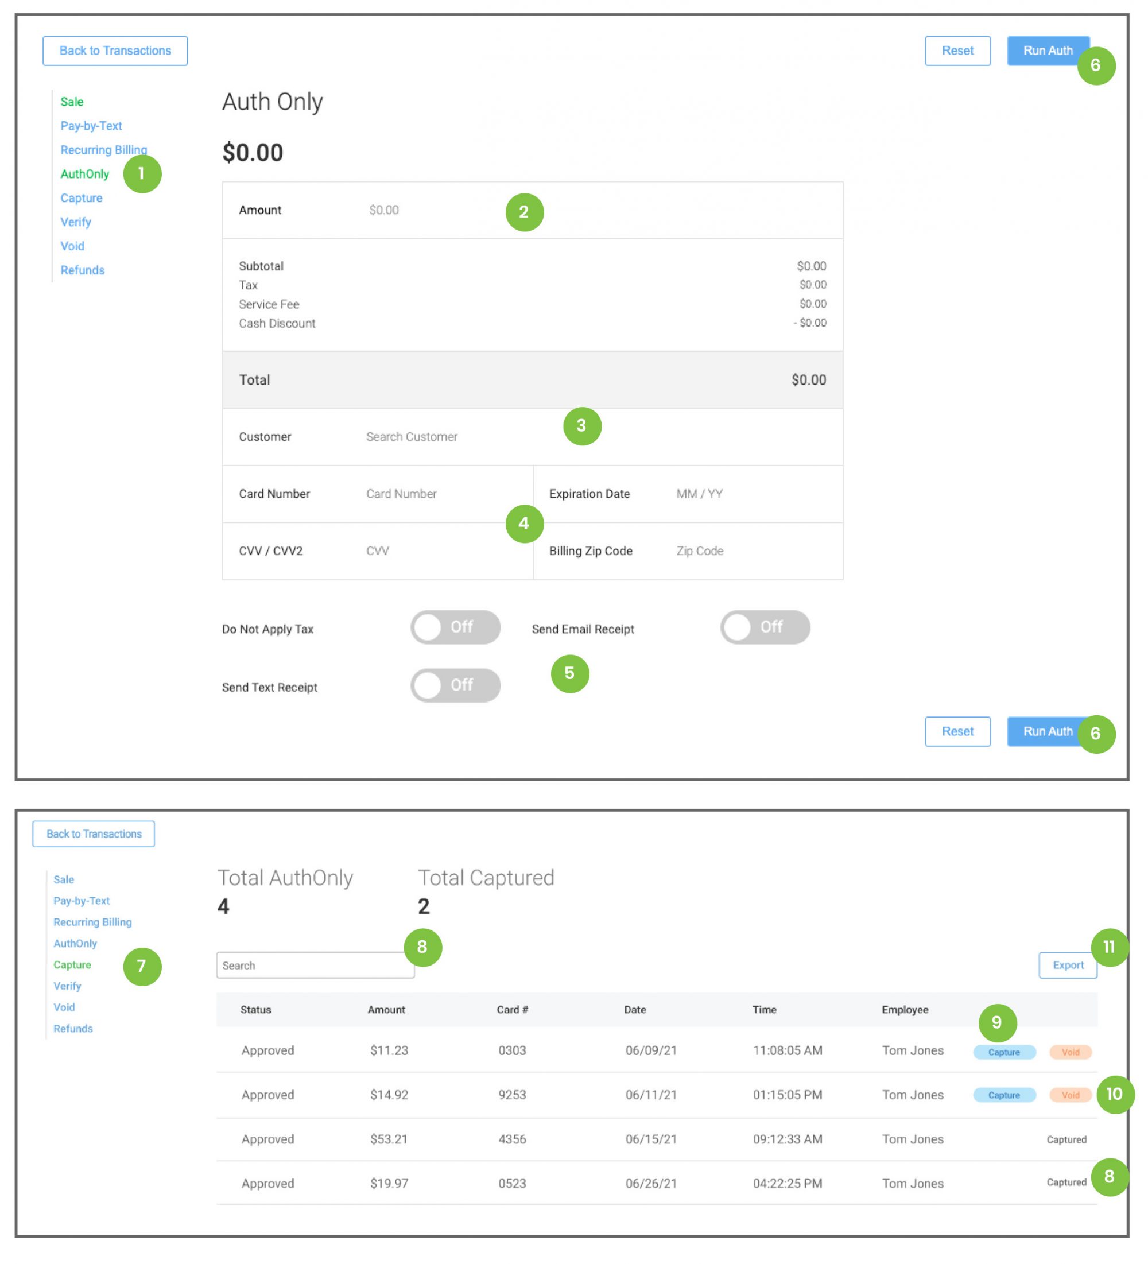
Task: Select Recurring Billing from the sidebar
Action: (103, 150)
